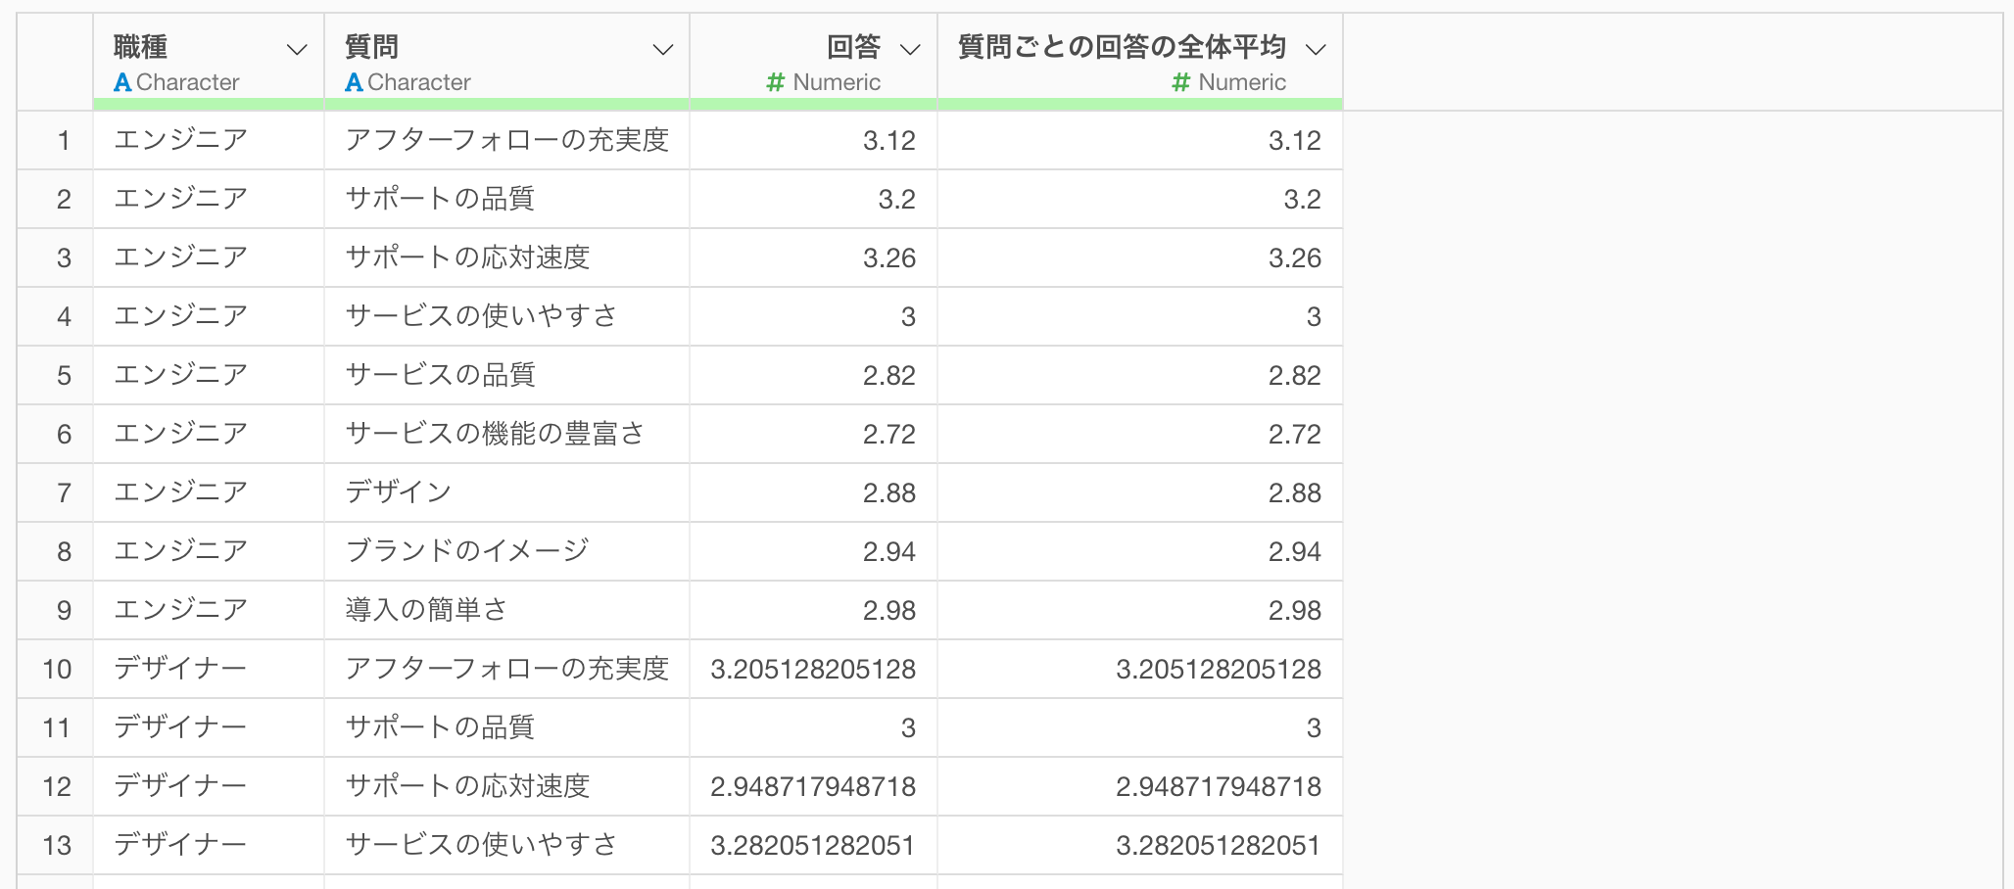Select row number 1
2014x889 pixels.
click(64, 140)
